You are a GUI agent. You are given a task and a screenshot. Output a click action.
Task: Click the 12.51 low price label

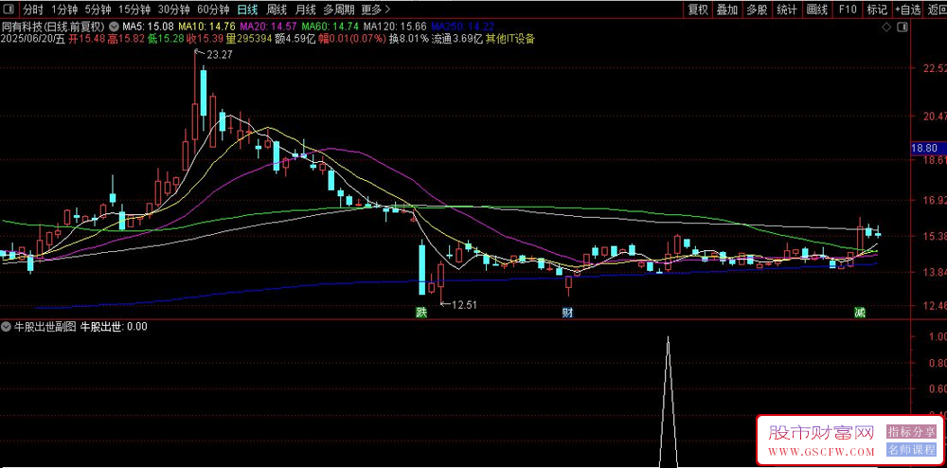[464, 305]
